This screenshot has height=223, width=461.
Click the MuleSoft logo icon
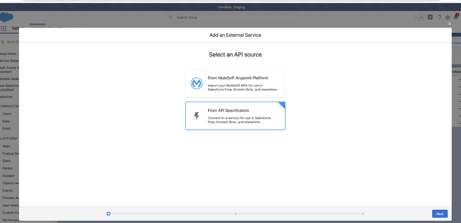click(x=197, y=83)
